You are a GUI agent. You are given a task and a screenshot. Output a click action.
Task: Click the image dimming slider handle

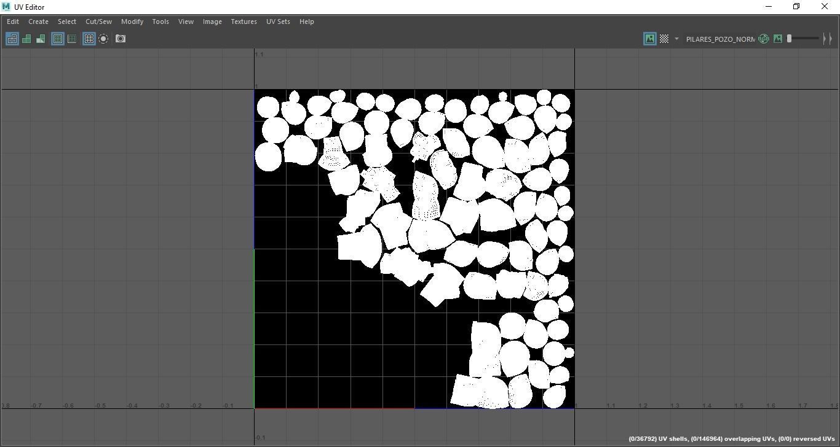tap(790, 39)
